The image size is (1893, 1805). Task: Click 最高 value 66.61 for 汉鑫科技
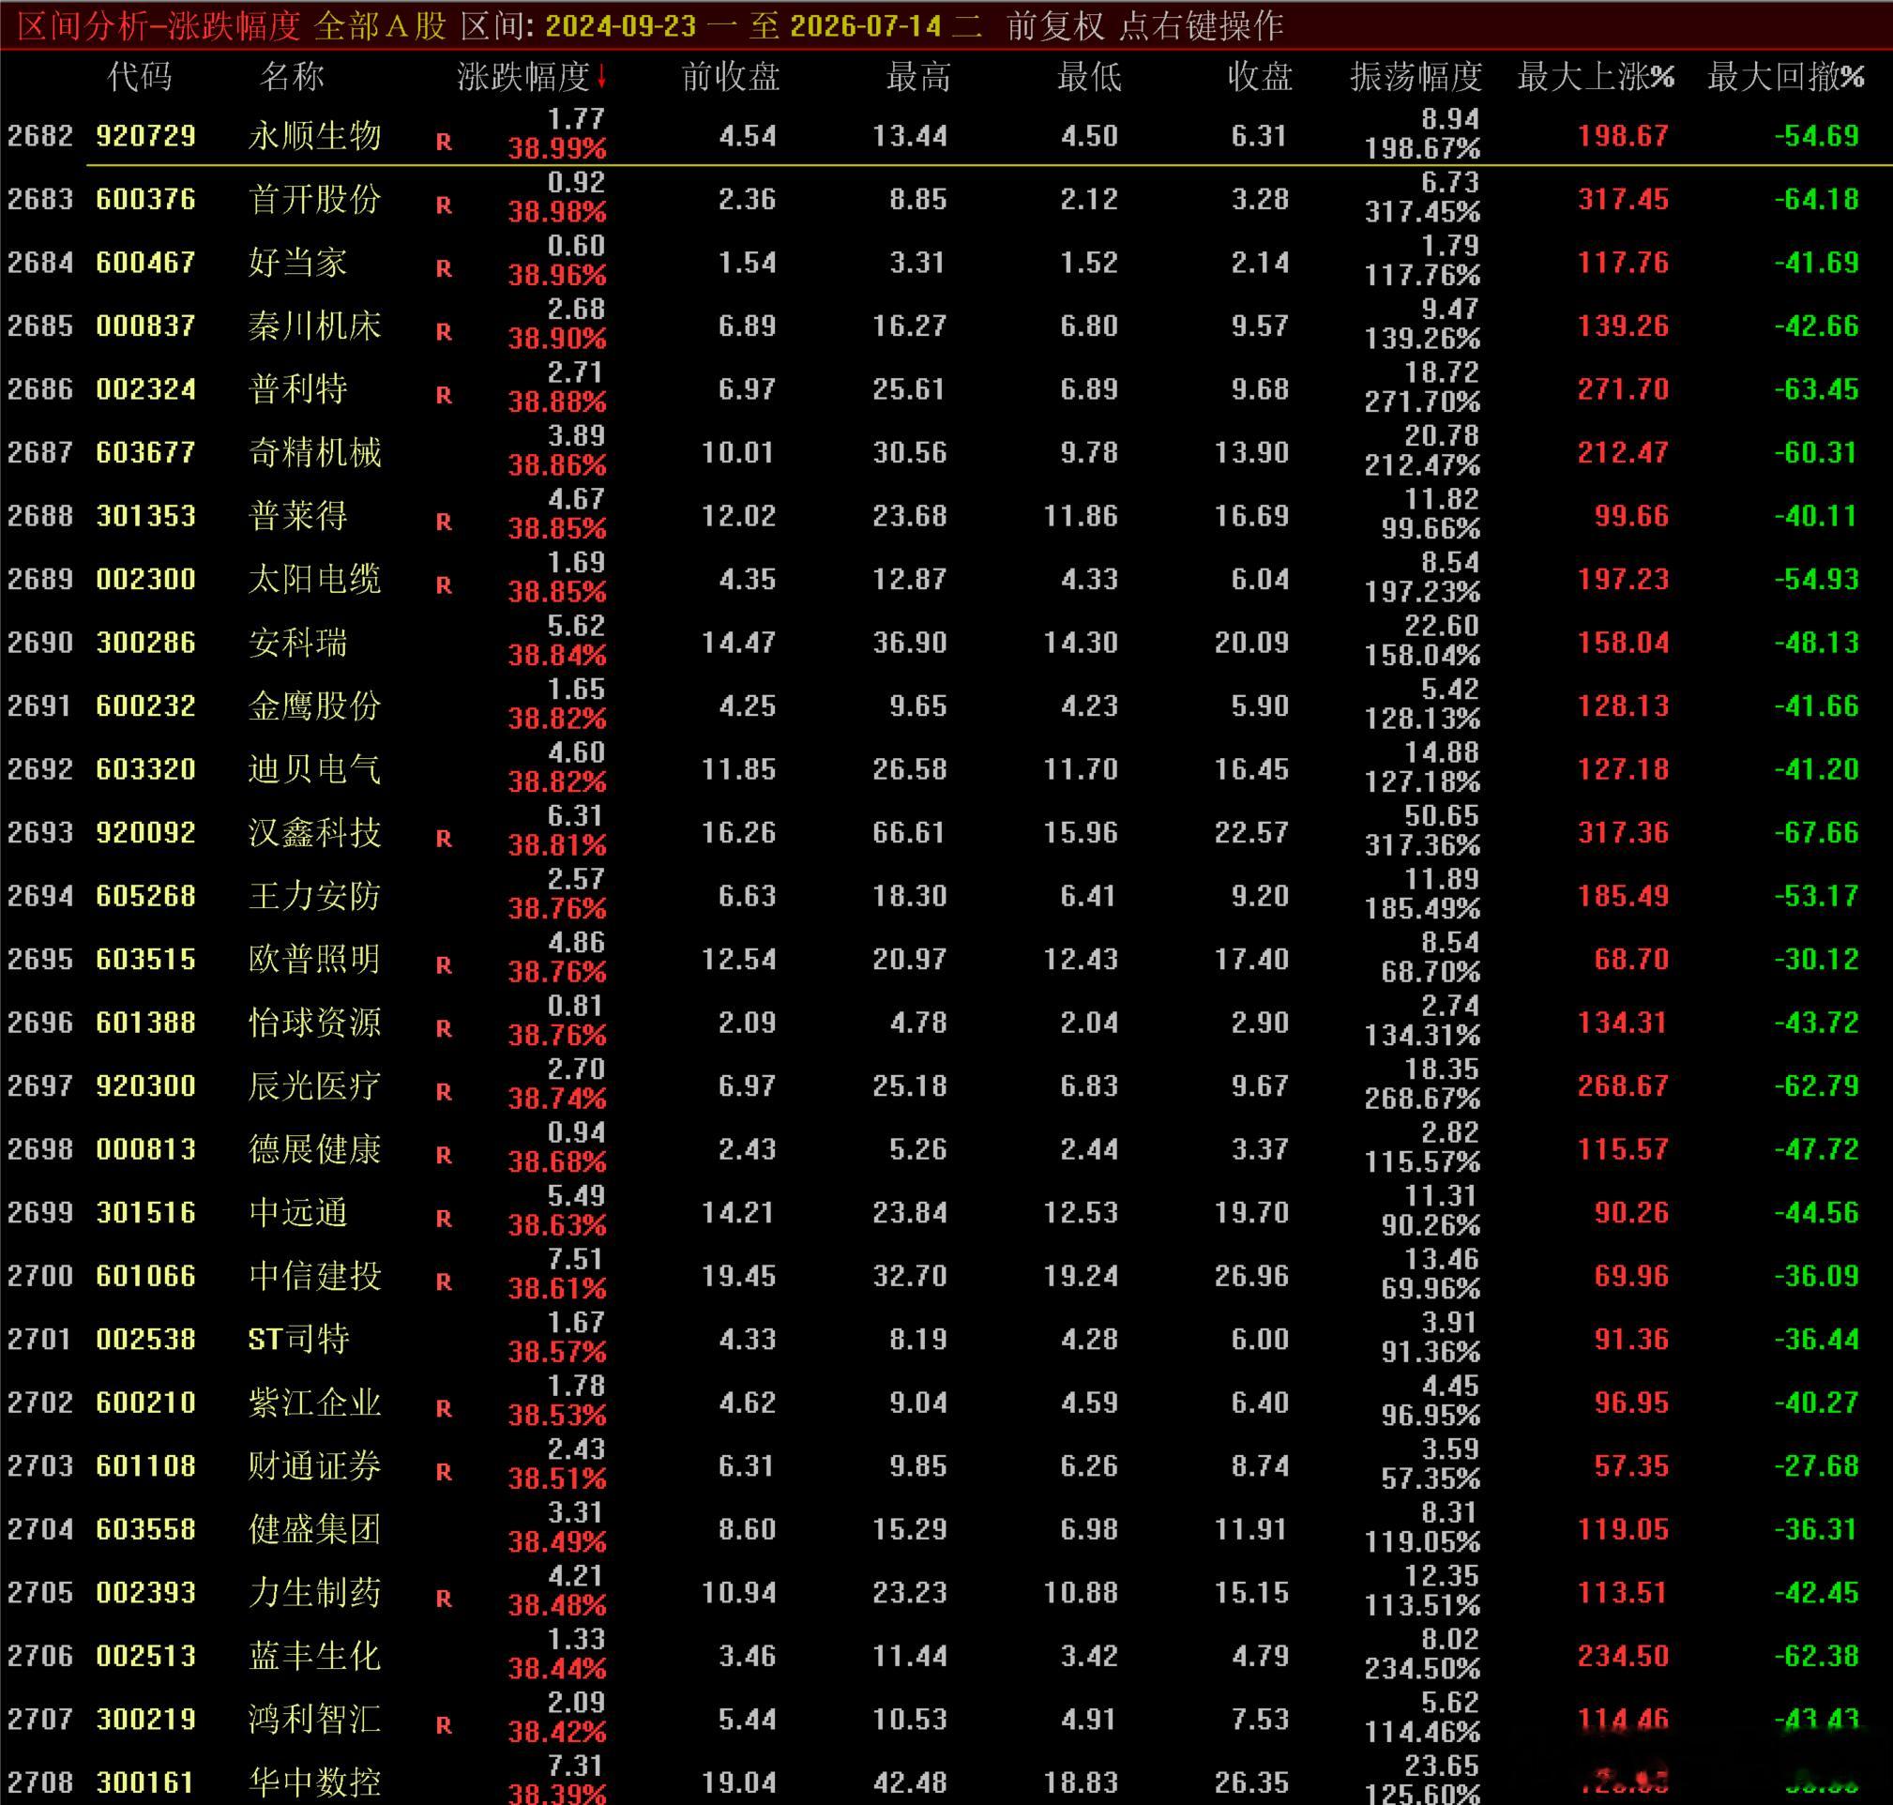(x=910, y=832)
